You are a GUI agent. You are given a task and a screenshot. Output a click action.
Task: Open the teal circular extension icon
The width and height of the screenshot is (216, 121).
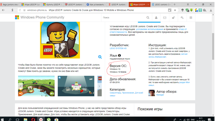pos(200,10)
